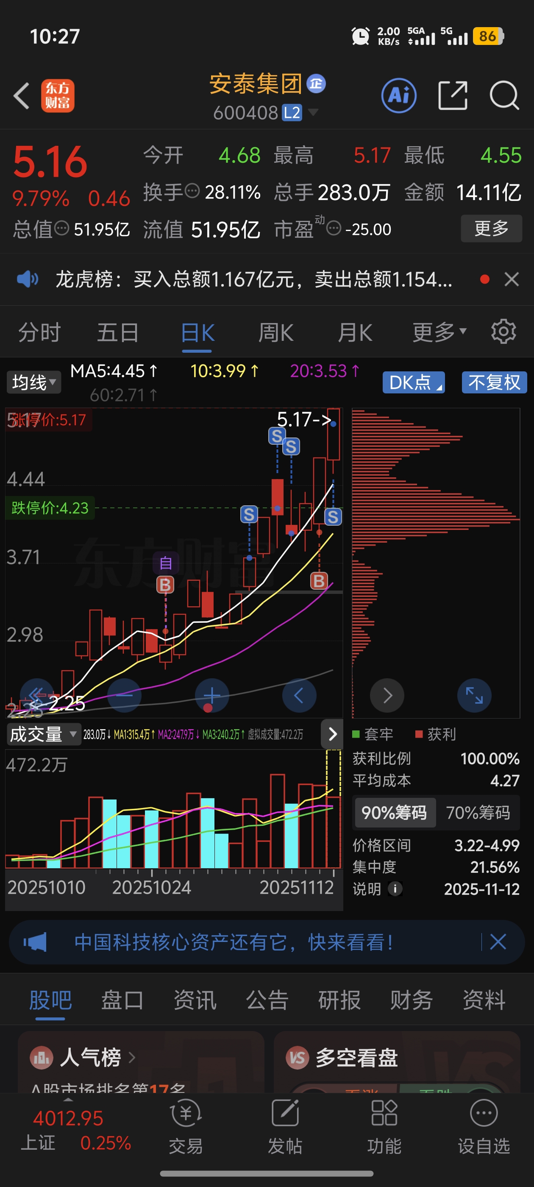Tap the 说明 info icon
534x1187 pixels.
click(395, 888)
